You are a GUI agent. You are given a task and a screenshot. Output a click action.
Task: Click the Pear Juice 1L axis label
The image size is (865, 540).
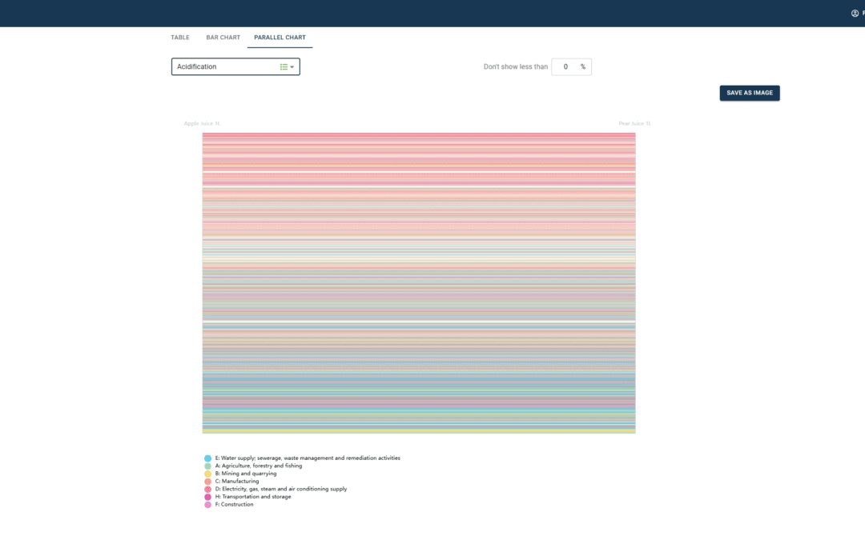tap(634, 124)
